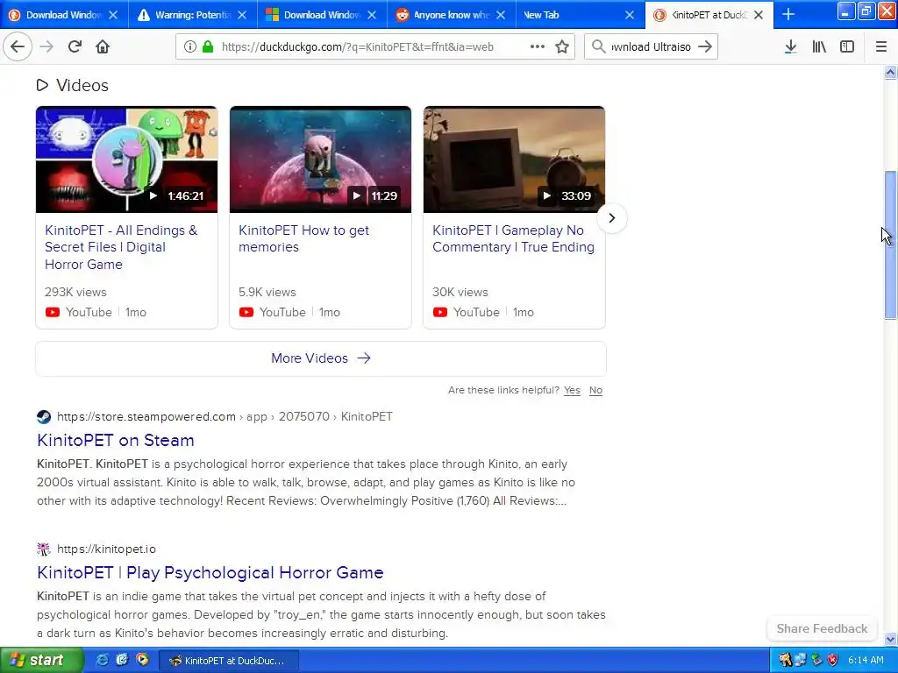Click the magnifier icon in search box

click(598, 46)
